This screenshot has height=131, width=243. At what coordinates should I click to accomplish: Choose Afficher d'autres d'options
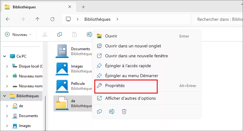point(146,98)
